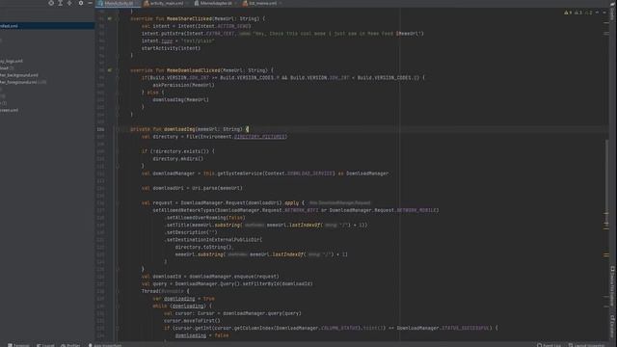
Task: Open the Profiler tool window
Action: coord(70,345)
